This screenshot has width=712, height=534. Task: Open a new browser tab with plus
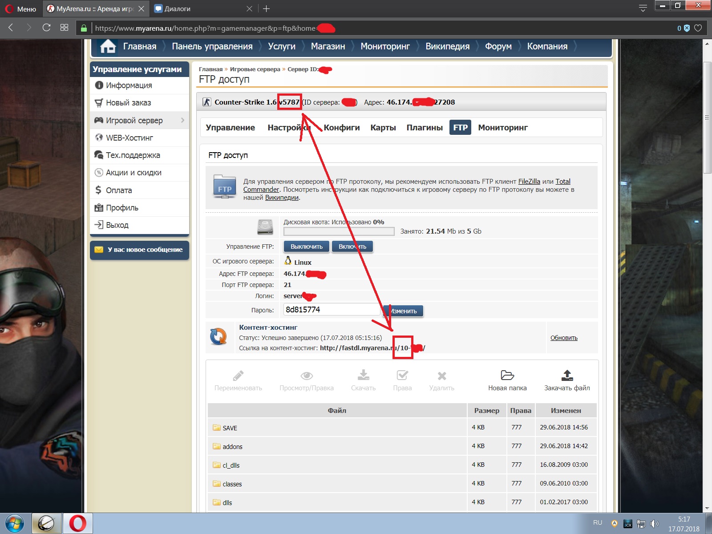click(x=266, y=8)
